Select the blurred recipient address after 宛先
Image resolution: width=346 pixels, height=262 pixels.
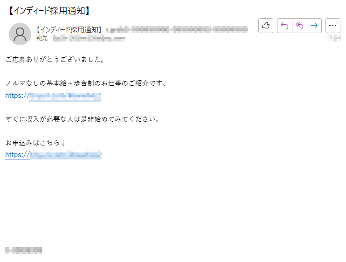click(x=89, y=38)
